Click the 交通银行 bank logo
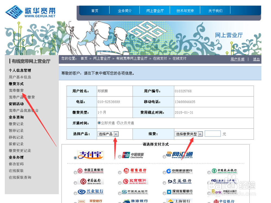This screenshot has width=271, height=203. click(179, 181)
